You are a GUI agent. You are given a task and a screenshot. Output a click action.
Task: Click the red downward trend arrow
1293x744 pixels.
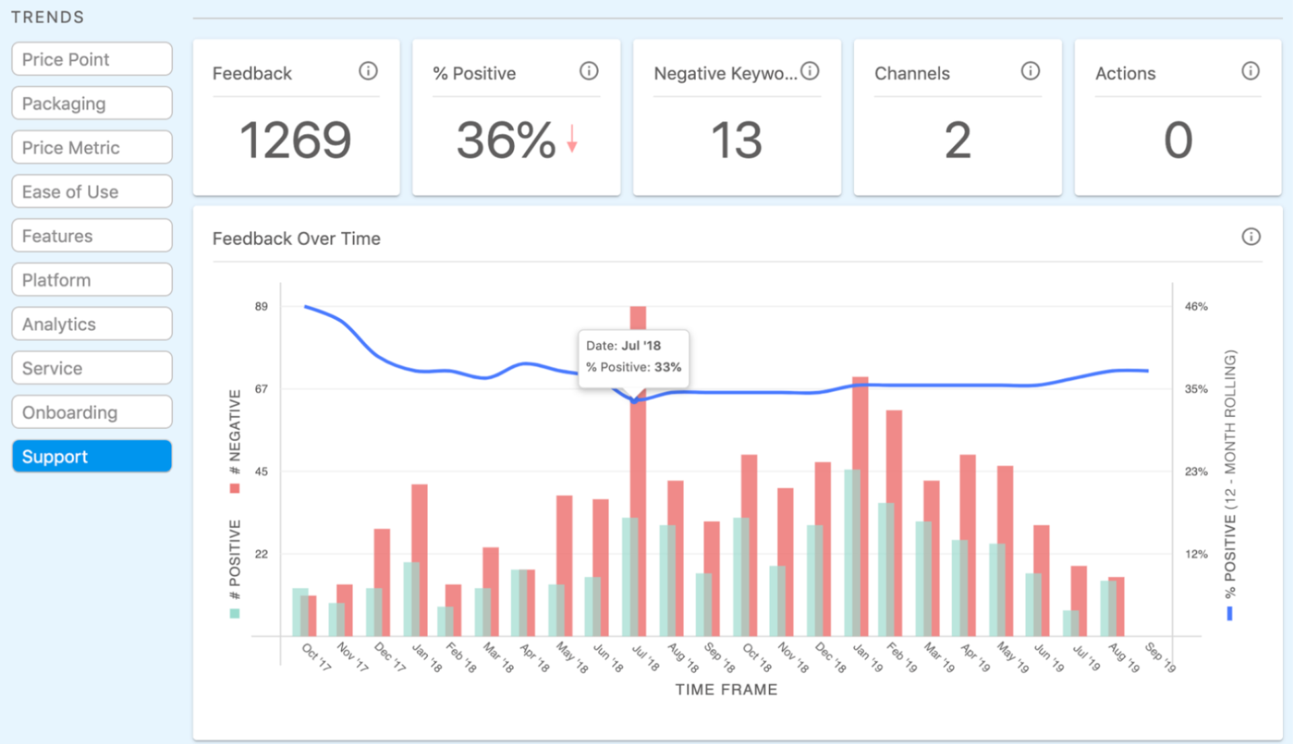(572, 139)
